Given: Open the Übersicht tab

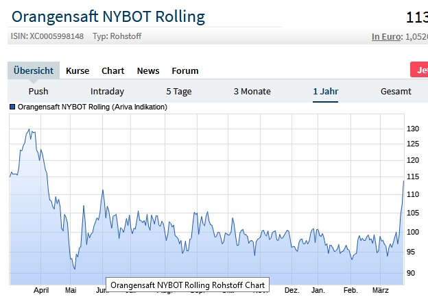Looking at the screenshot, I should pos(34,70).
